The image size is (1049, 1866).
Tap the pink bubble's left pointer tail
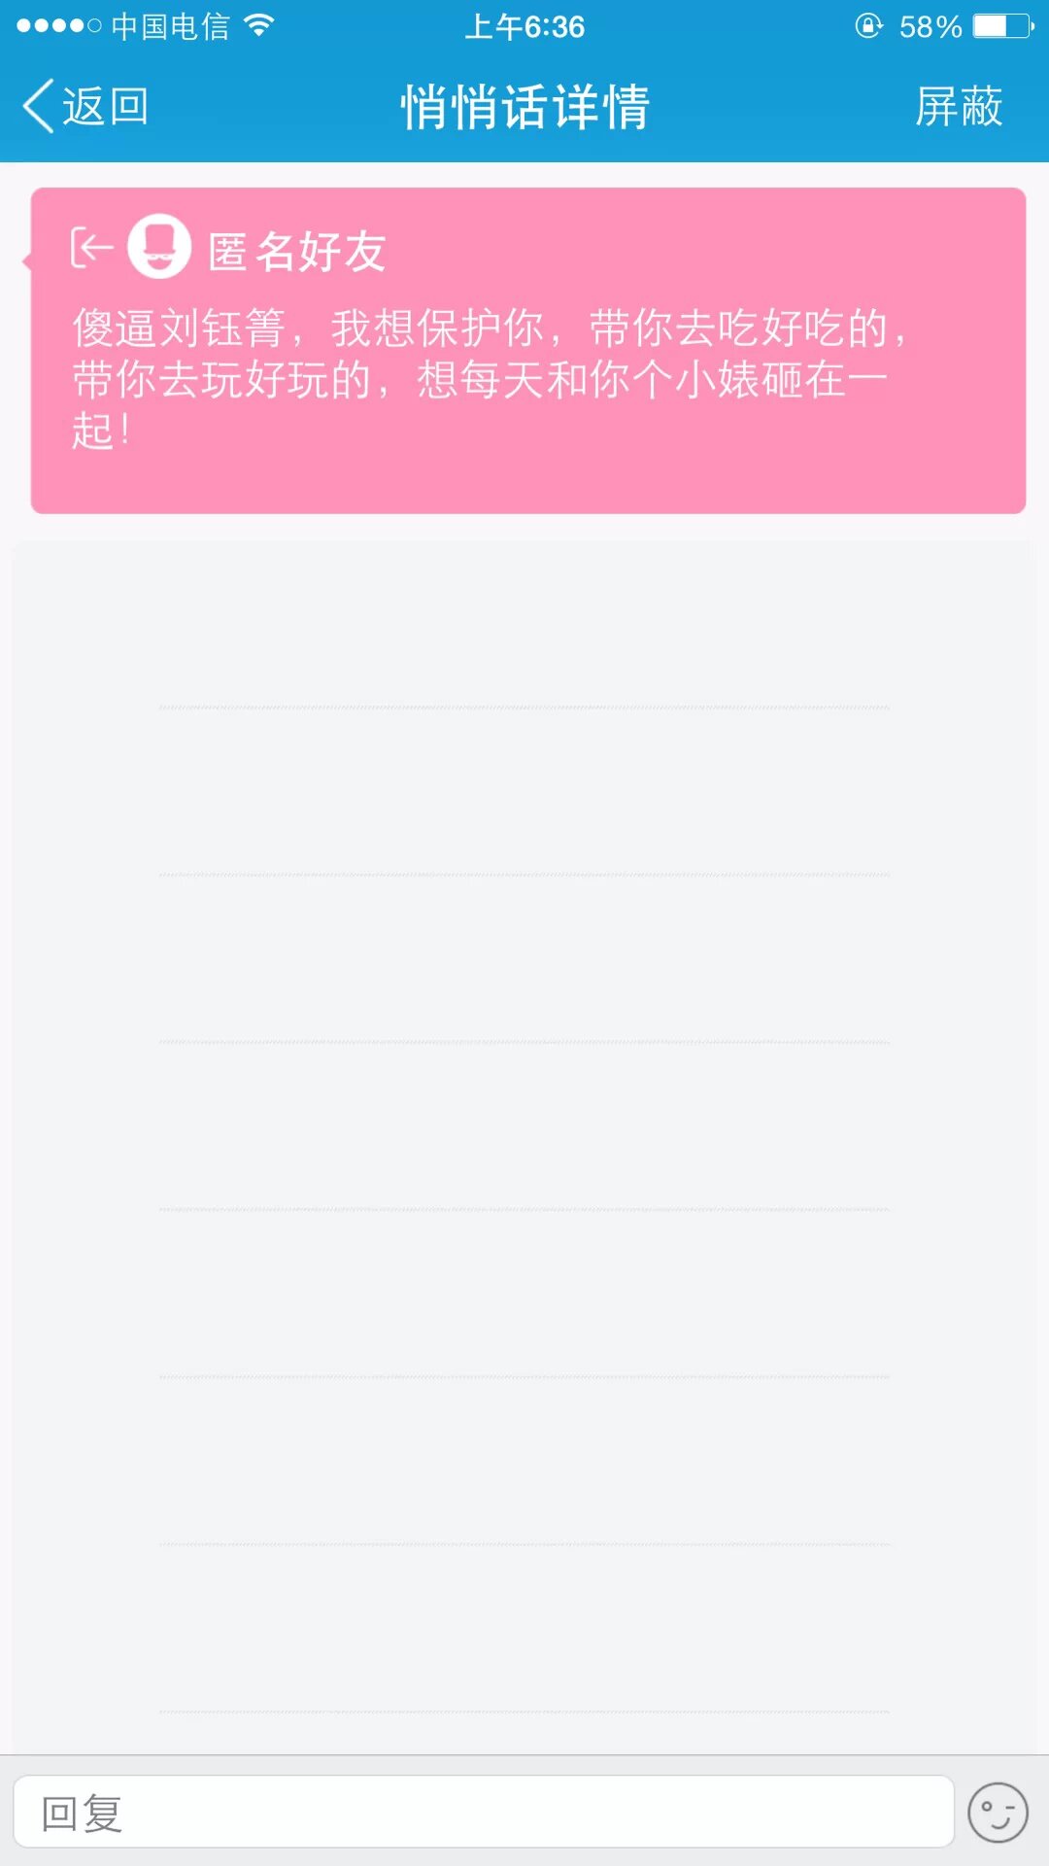[x=27, y=260]
